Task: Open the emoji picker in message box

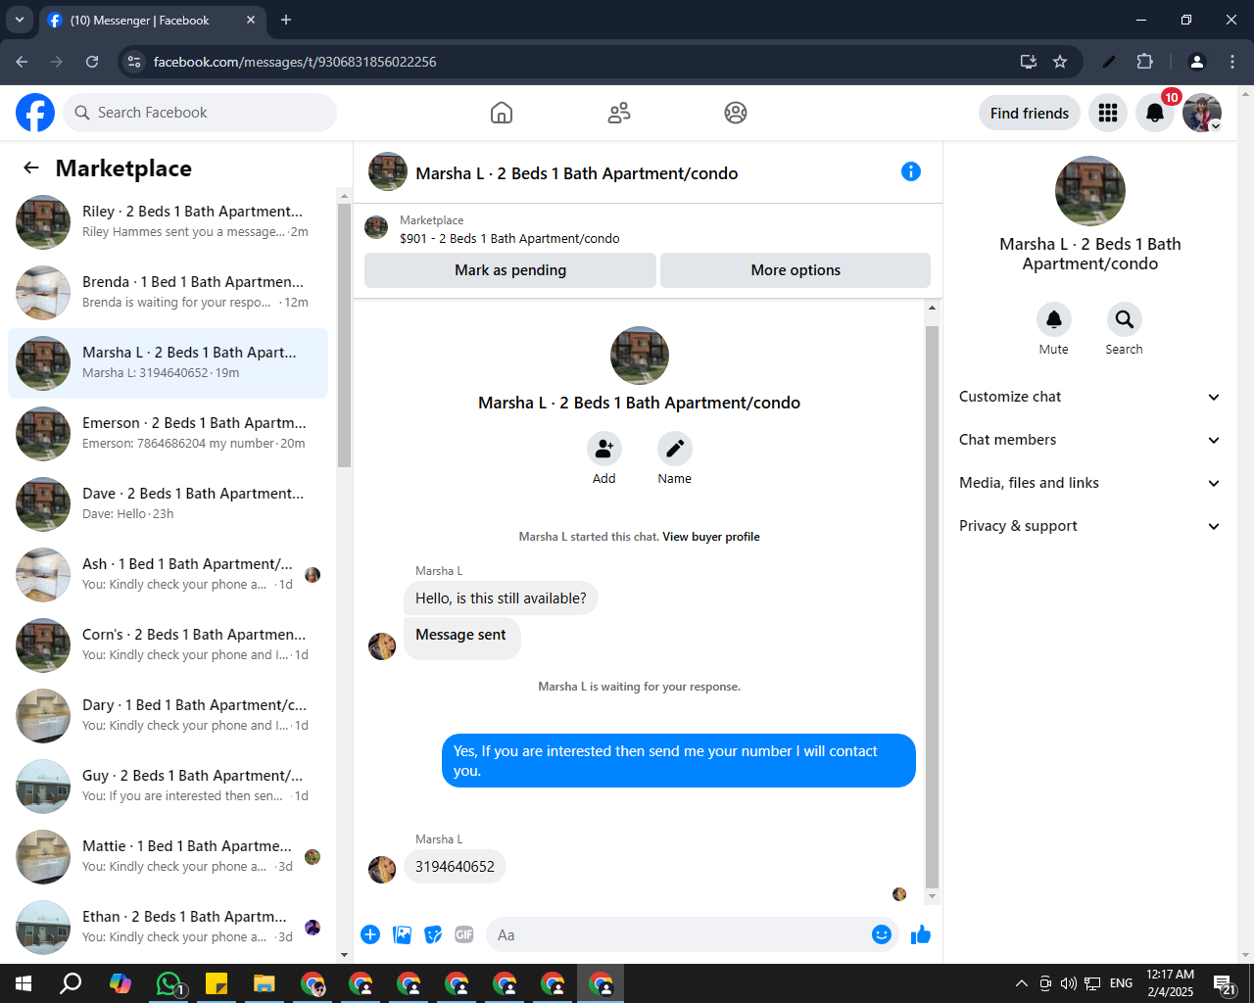Action: coord(882,934)
